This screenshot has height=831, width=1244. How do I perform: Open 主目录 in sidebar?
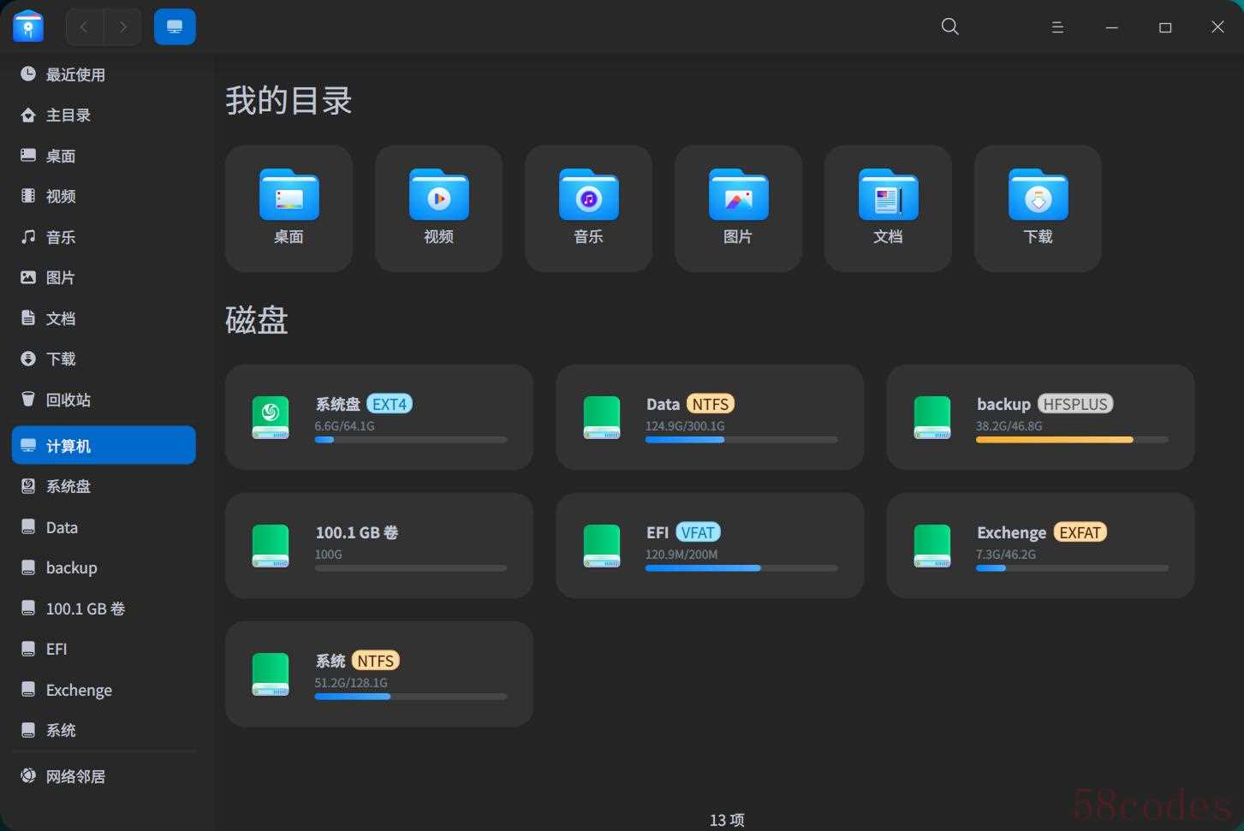[104, 115]
